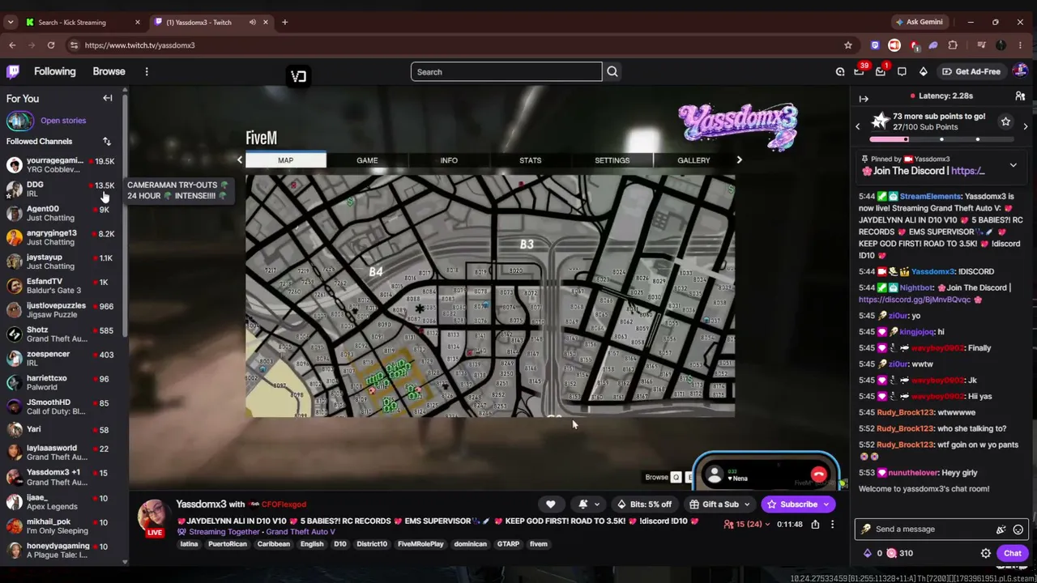Open the stream three-dot options menu
This screenshot has height=583, width=1037.
pos(832,525)
